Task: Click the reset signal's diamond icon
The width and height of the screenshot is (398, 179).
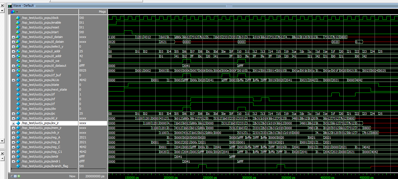Action: (x=18, y=27)
